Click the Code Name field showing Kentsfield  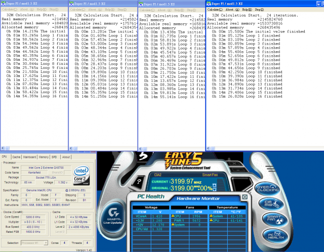(x=34, y=173)
